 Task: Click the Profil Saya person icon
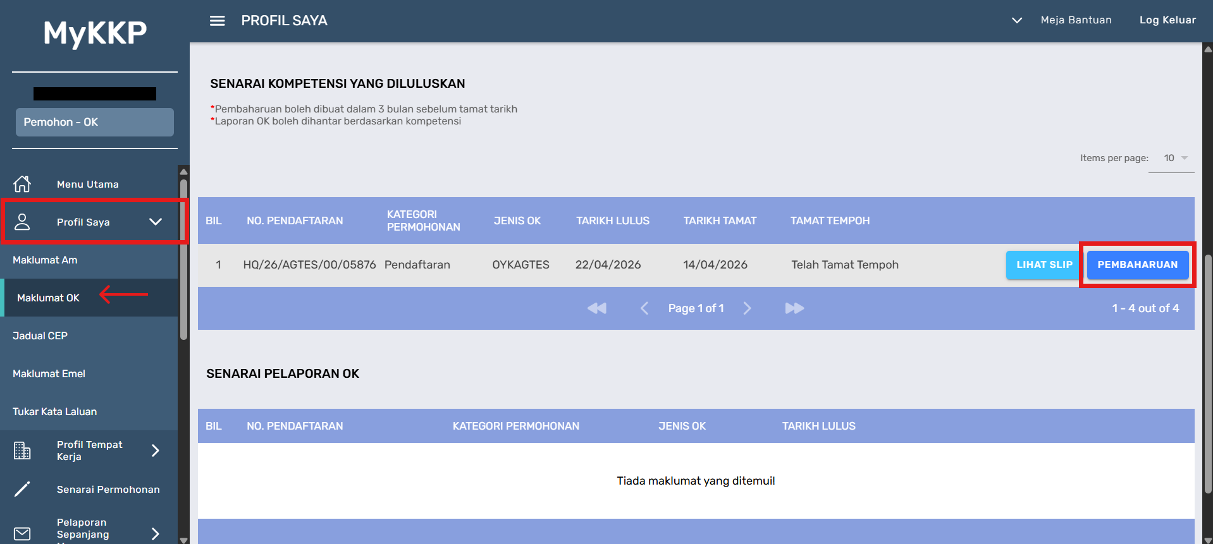[x=22, y=222]
